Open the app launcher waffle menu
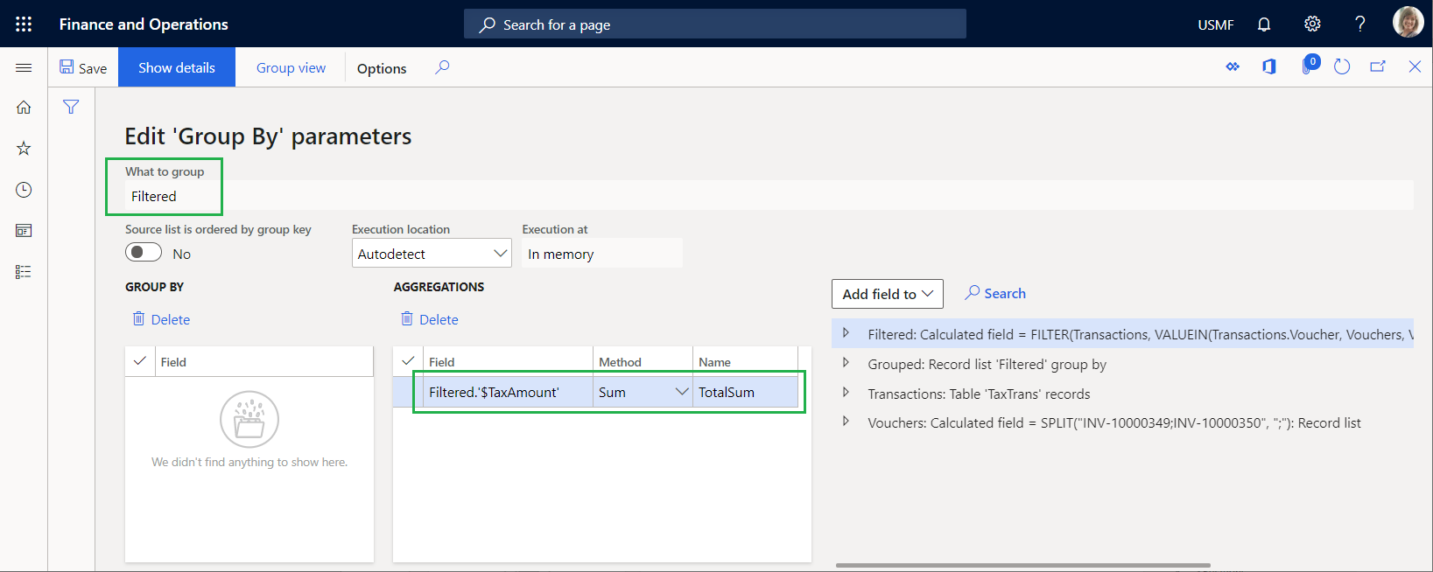1433x572 pixels. click(x=24, y=24)
